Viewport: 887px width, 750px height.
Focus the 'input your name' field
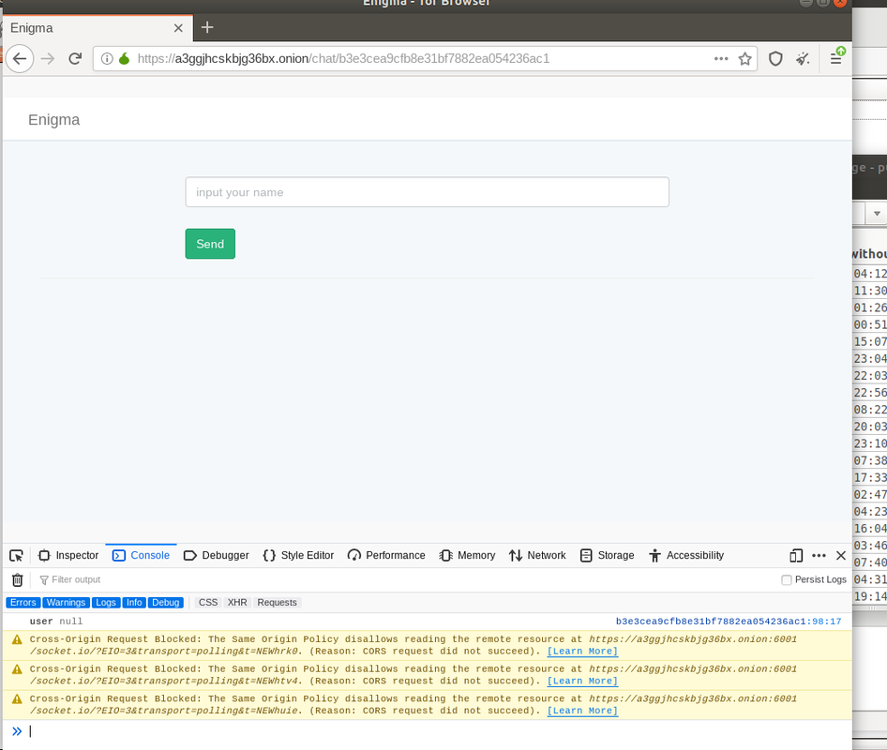[x=428, y=192]
